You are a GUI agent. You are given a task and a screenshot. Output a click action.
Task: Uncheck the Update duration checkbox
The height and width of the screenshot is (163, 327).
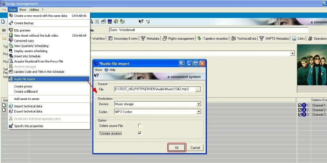pos(140,133)
